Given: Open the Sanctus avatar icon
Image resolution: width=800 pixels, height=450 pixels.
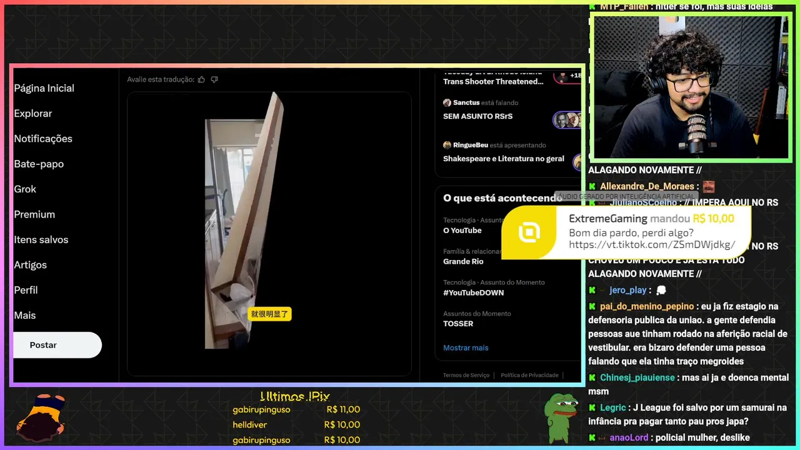Looking at the screenshot, I should coord(447,102).
